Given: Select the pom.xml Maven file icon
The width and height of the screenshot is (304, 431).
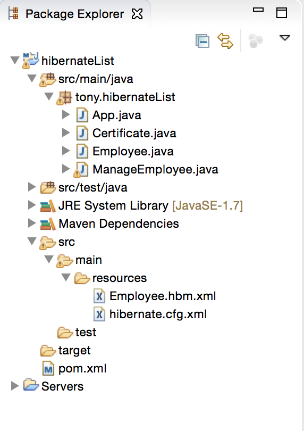Looking at the screenshot, I should coord(48,369).
